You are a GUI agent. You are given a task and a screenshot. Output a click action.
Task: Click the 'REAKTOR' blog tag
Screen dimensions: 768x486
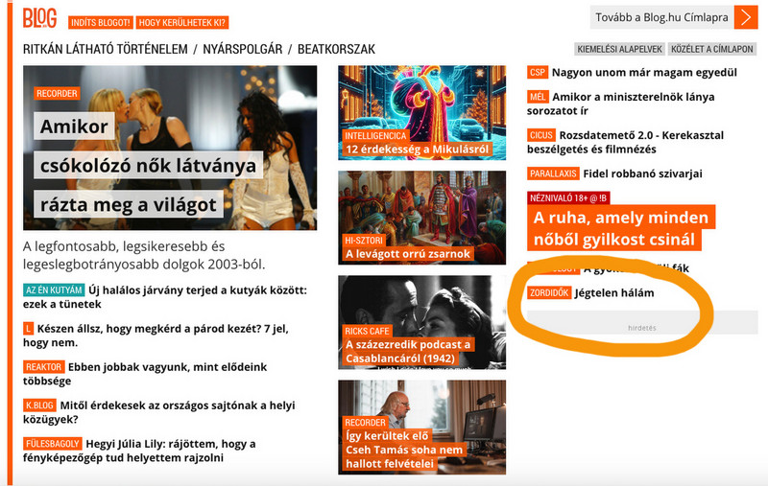click(43, 367)
